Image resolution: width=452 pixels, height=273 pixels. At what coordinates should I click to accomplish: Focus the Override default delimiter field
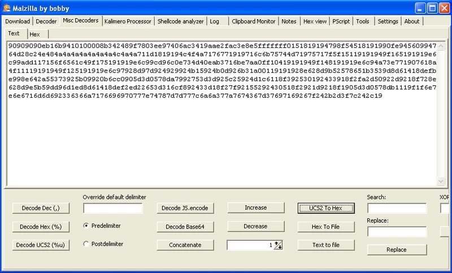click(113, 208)
